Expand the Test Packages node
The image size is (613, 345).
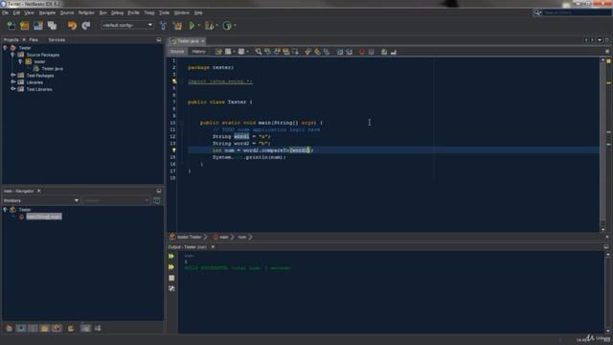[x=12, y=76]
